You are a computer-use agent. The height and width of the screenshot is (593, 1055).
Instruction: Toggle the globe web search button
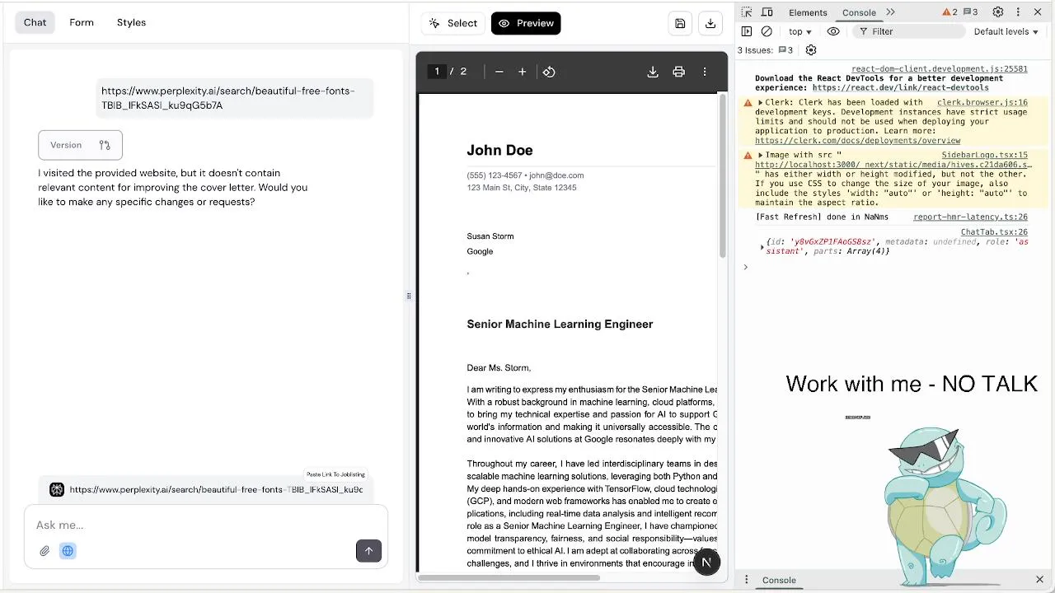coord(68,551)
